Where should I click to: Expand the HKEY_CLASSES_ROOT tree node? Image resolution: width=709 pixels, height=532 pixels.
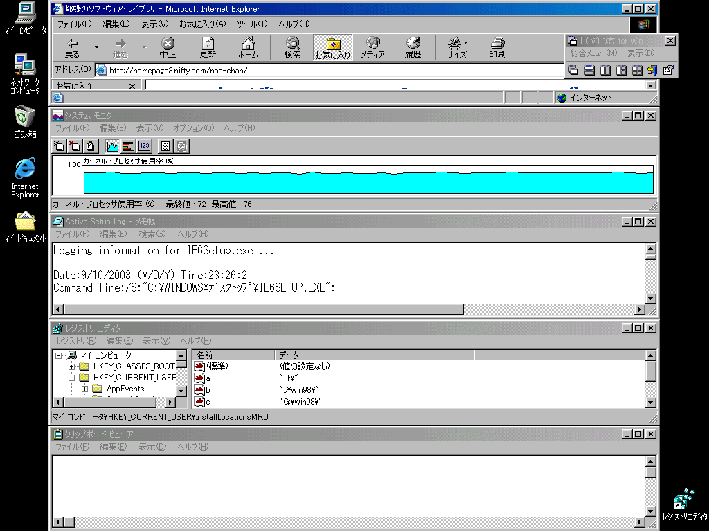(71, 366)
